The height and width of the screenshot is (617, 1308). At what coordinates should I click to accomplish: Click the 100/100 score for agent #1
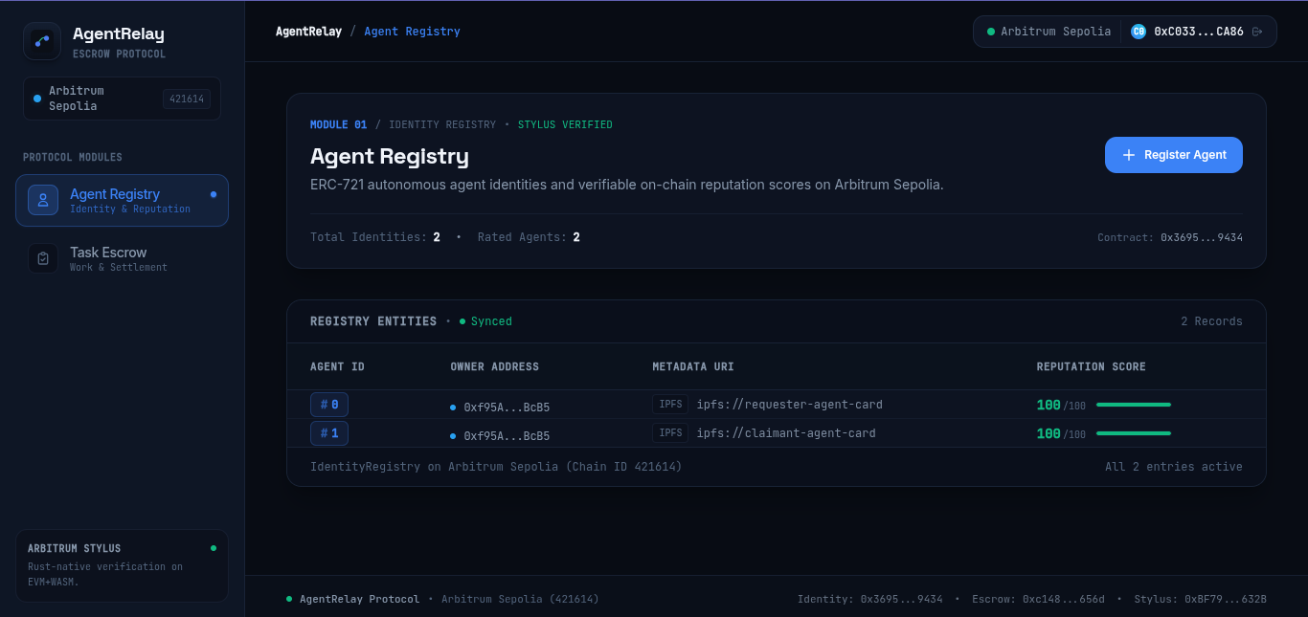tap(1061, 434)
